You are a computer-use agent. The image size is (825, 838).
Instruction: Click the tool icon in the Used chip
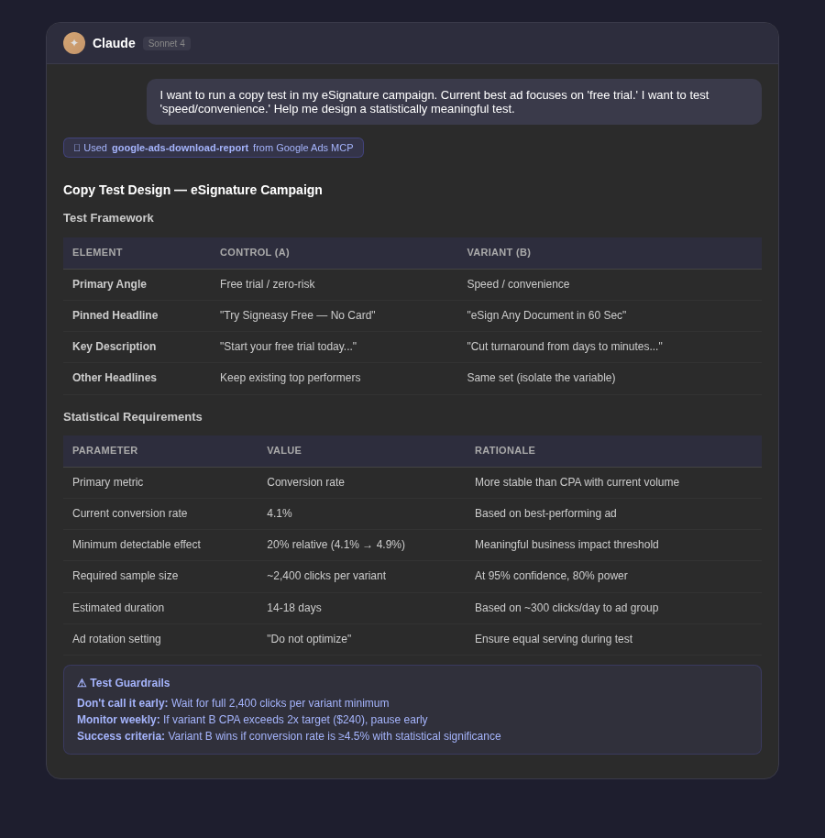click(x=77, y=148)
